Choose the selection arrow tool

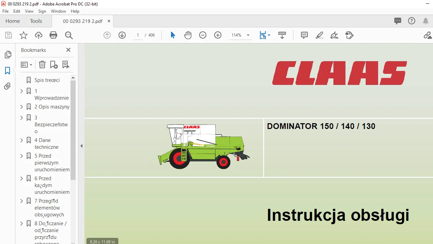click(173, 35)
